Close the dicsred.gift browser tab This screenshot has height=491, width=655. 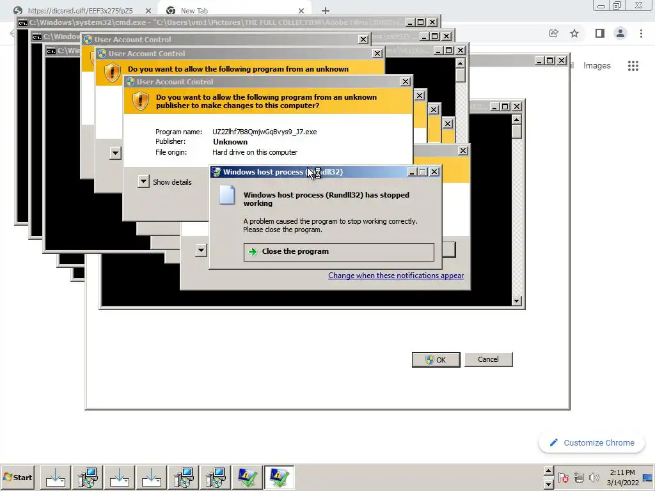148,11
